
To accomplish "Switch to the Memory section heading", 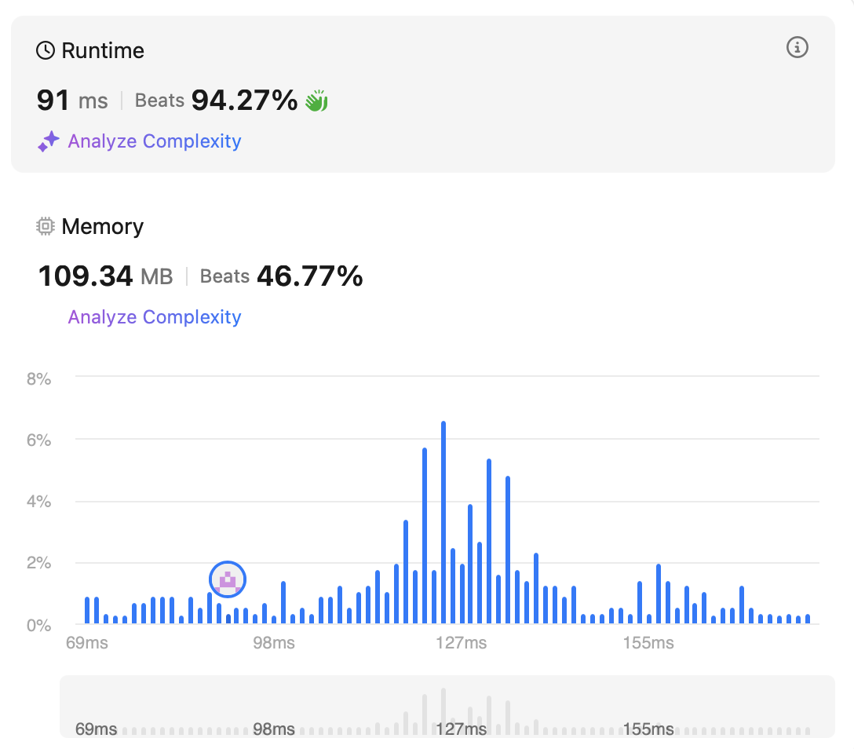I will tap(103, 227).
